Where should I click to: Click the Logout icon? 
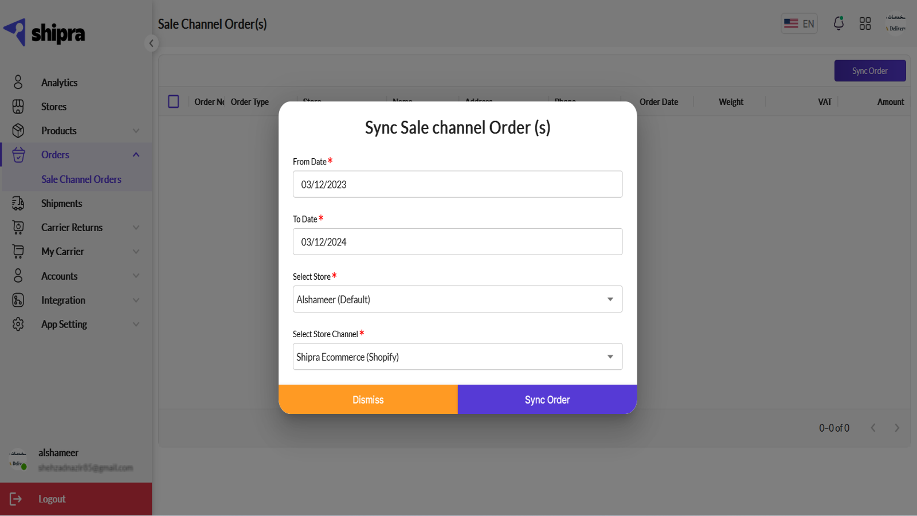tap(16, 499)
